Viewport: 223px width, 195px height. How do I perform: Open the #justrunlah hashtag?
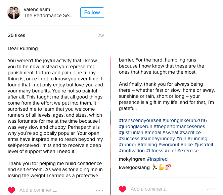click(131, 132)
